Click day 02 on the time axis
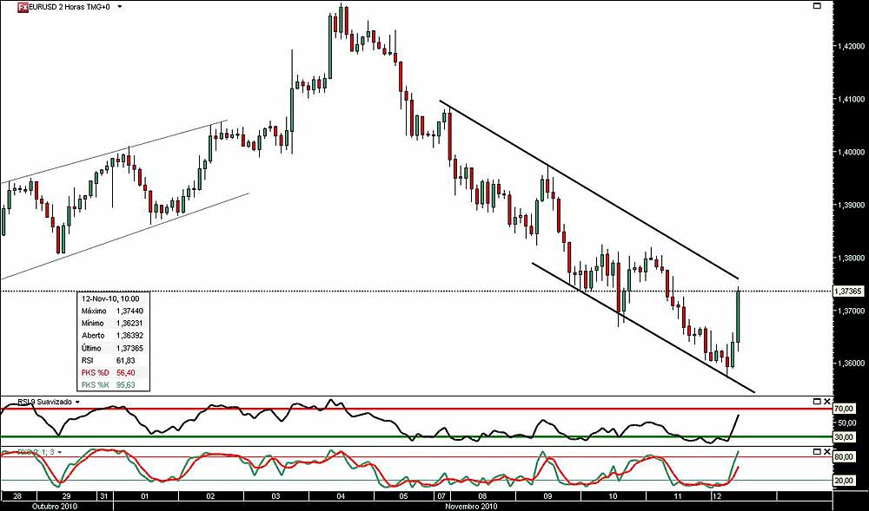Image resolution: width=869 pixels, height=511 pixels. (x=211, y=495)
